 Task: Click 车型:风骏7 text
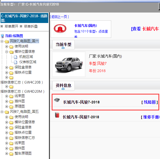(98, 63)
